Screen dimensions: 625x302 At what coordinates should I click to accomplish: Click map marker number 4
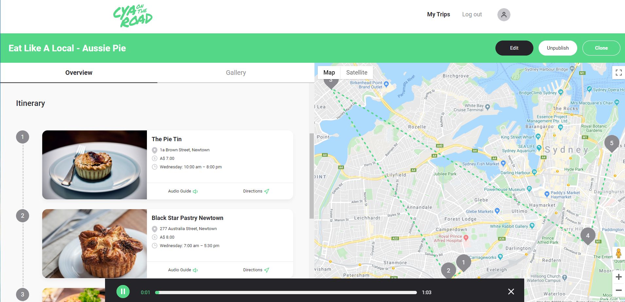(588, 235)
